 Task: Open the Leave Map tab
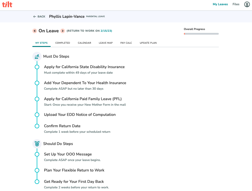pyautogui.click(x=105, y=43)
